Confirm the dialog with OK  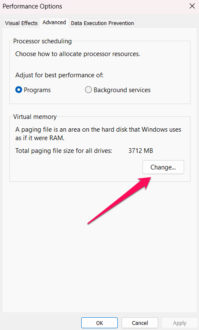99,323
